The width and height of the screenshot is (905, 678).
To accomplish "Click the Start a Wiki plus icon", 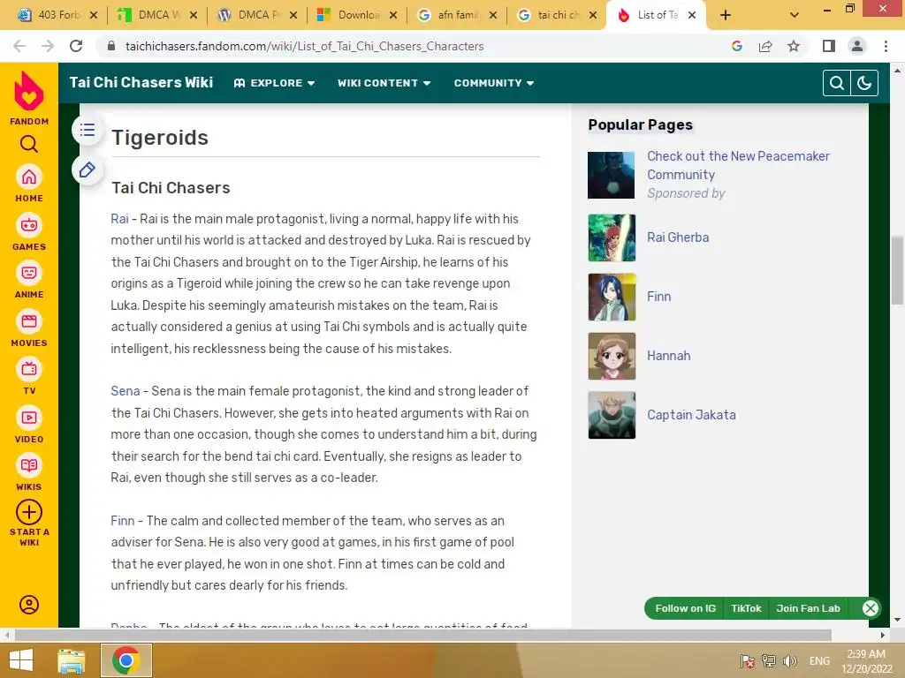I will [29, 512].
